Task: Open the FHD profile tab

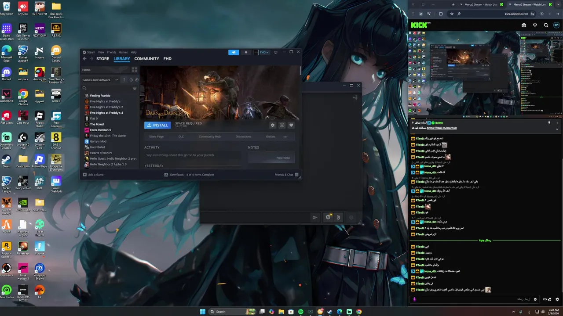Action: [x=167, y=59]
